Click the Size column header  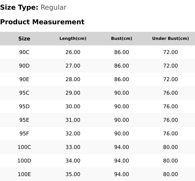[x=24, y=39]
